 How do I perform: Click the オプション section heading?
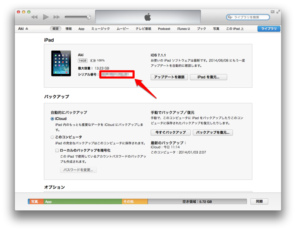pyautogui.click(x=54, y=187)
